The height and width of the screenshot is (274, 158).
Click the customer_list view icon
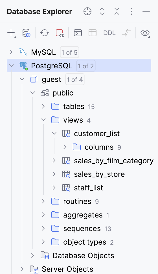[x=66, y=134]
